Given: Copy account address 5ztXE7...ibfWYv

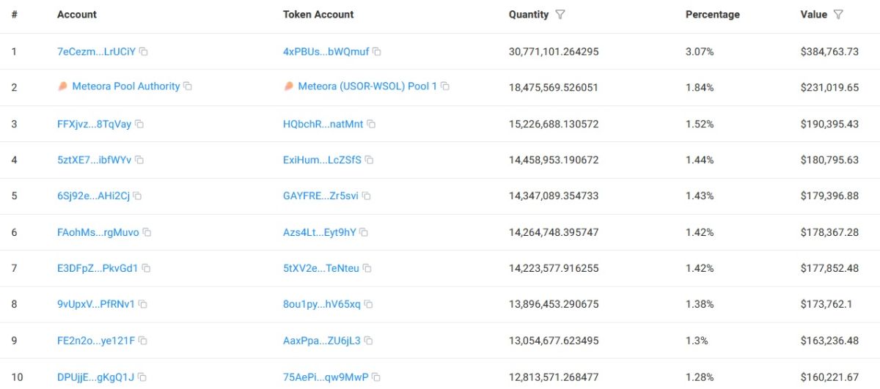Looking at the screenshot, I should (x=139, y=160).
